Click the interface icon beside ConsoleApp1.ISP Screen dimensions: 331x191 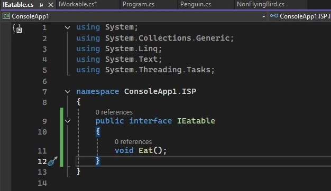274,16
